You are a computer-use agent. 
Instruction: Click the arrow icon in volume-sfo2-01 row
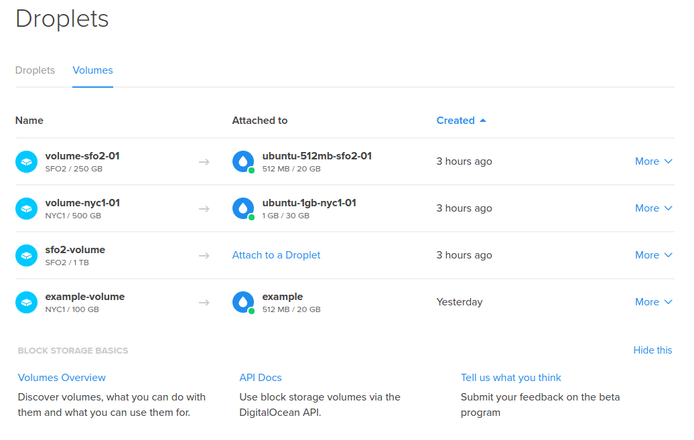point(204,162)
